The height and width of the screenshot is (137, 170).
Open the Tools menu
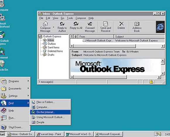(x=70, y=18)
